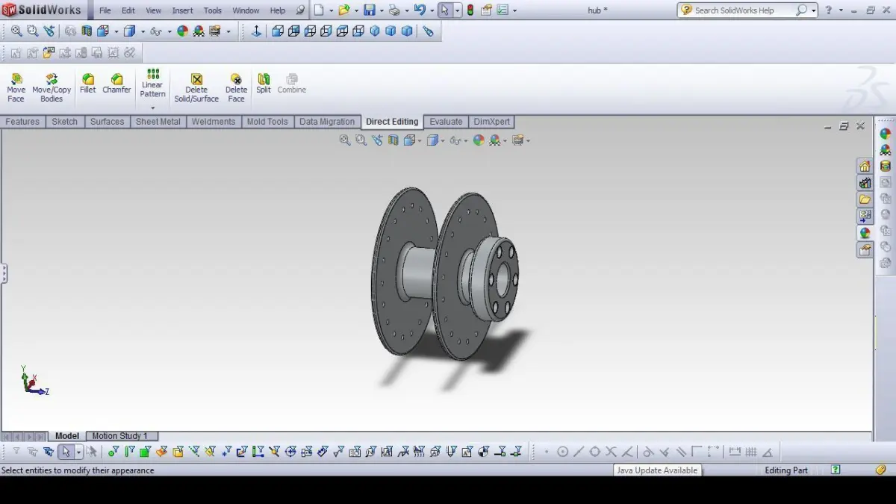Expand the New document dropdown arrow
Image resolution: width=896 pixels, height=504 pixels.
331,10
